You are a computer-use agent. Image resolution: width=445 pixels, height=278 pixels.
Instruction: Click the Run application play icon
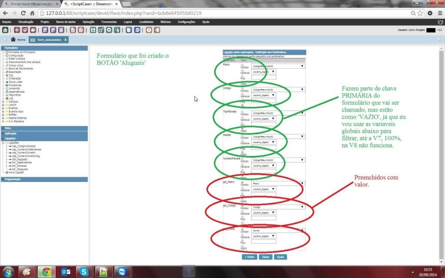point(109,30)
